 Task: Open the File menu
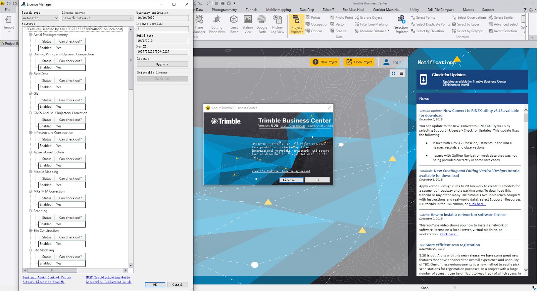7,10
